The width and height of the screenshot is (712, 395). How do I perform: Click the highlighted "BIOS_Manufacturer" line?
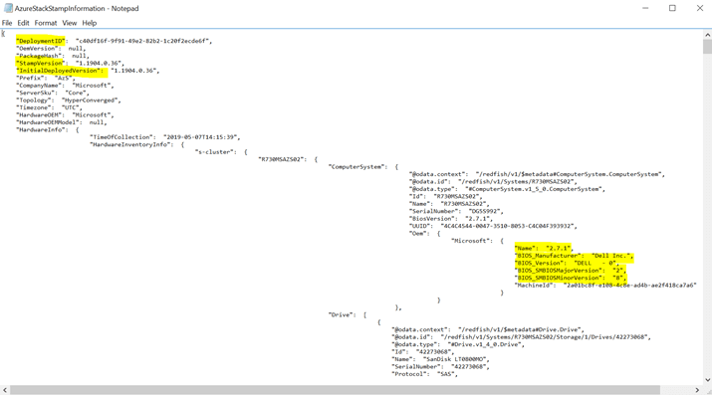coord(574,256)
